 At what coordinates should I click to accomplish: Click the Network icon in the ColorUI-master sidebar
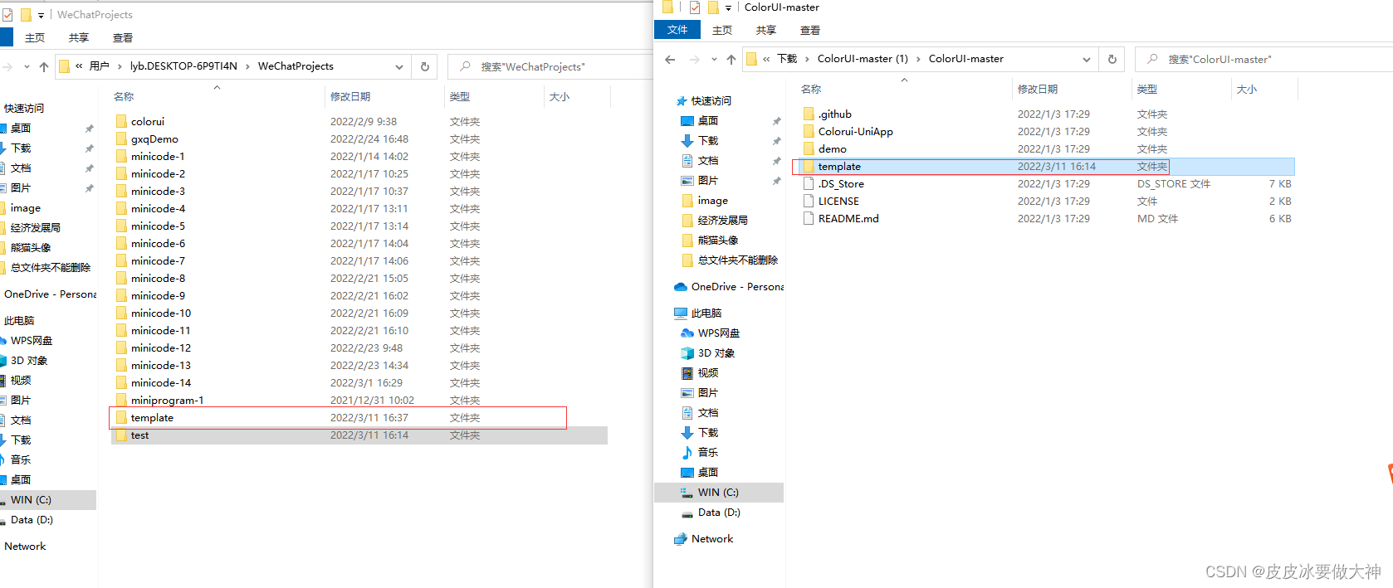pyautogui.click(x=681, y=538)
